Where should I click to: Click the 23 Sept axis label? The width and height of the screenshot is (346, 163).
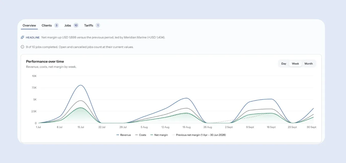(x=292, y=127)
